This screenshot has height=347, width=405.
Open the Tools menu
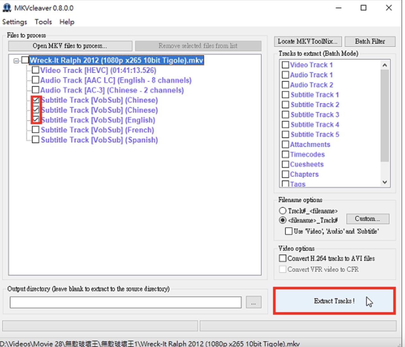[x=43, y=22]
